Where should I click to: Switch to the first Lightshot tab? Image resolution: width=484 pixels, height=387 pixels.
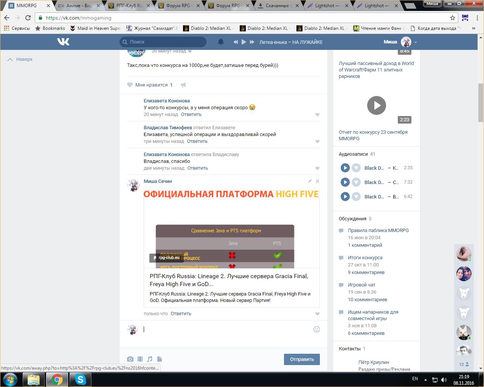click(x=328, y=6)
